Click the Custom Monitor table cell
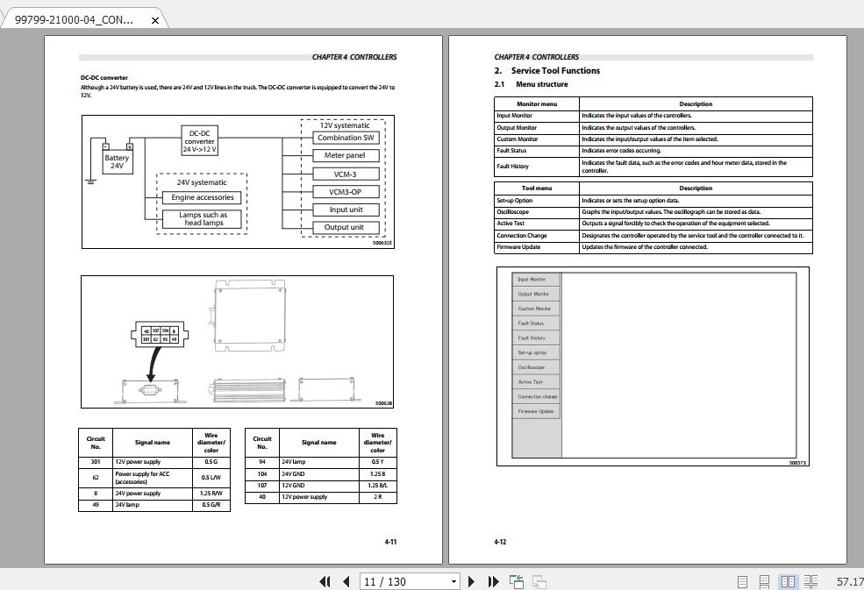 [537, 139]
